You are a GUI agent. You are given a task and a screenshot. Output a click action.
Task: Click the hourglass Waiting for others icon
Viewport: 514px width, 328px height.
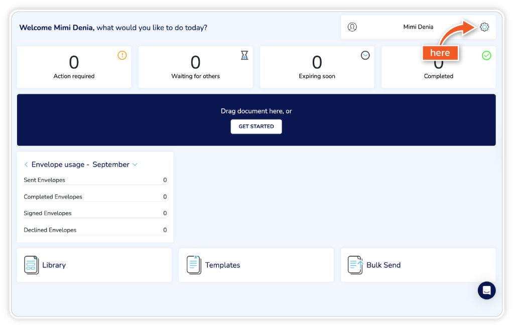pyautogui.click(x=244, y=56)
